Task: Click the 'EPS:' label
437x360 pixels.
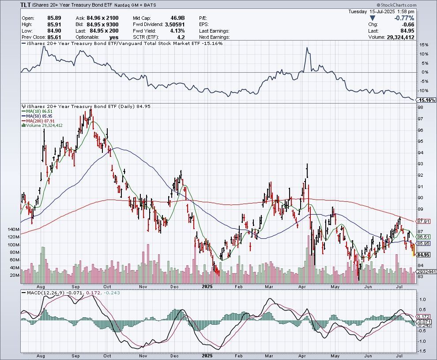Action: 204,25
